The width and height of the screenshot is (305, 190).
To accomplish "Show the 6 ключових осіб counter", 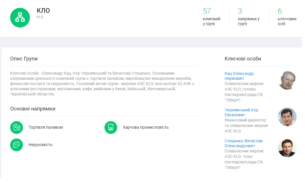I will [x=287, y=17].
